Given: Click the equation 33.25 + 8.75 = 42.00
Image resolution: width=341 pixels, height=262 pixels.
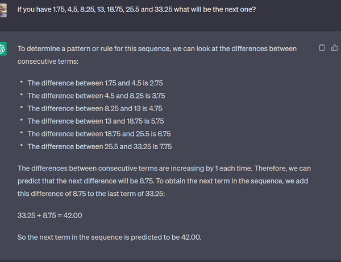Looking at the screenshot, I should pos(50,215).
